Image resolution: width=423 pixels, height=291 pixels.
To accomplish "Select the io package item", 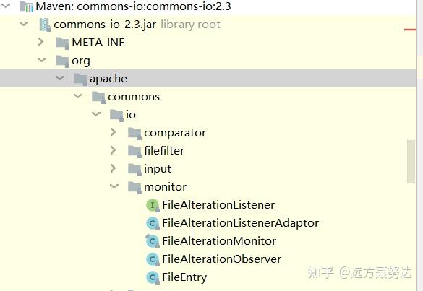I will point(131,115).
